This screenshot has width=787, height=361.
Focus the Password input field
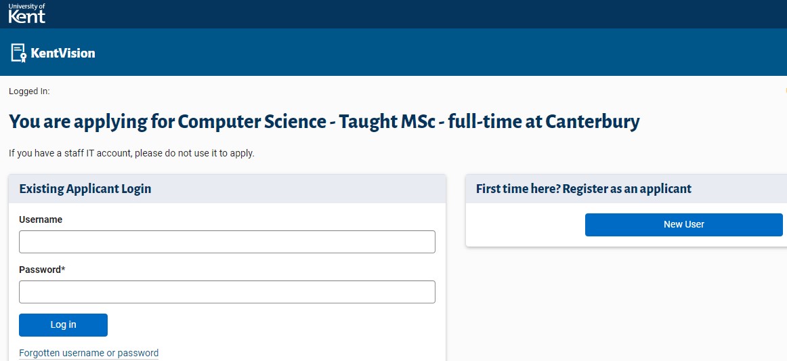[227, 292]
